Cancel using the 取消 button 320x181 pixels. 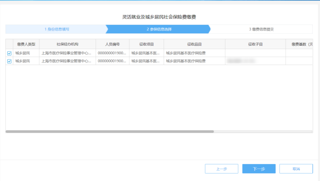296,169
